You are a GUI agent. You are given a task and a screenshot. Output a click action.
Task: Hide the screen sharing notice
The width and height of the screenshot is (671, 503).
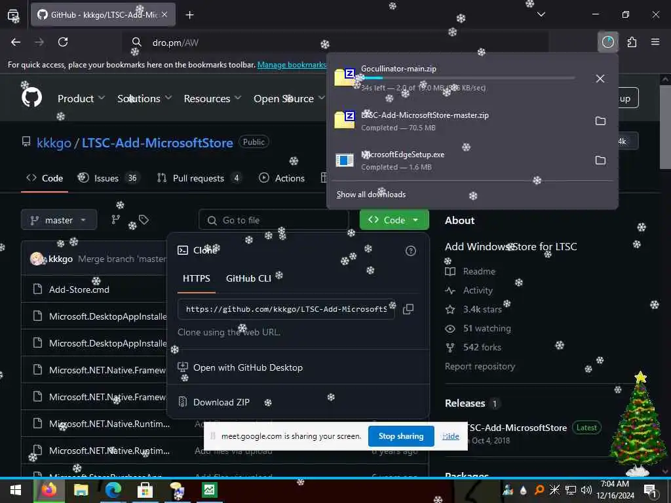pos(451,436)
